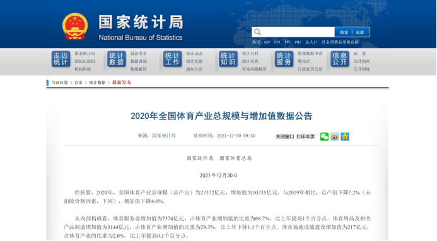The height and width of the screenshot is (241, 437).
Task: Open the 统计数据 menu tile
Action: pyautogui.click(x=117, y=59)
